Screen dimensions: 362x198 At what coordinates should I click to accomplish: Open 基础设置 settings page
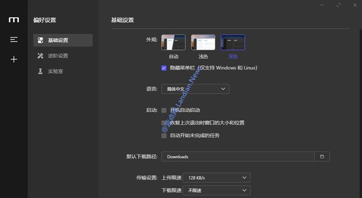(63, 40)
